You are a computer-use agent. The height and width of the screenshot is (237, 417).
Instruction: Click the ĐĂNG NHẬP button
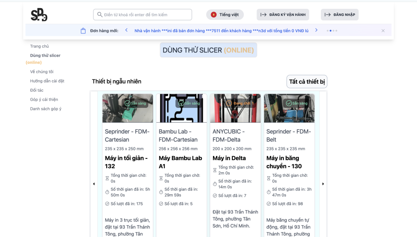(340, 15)
